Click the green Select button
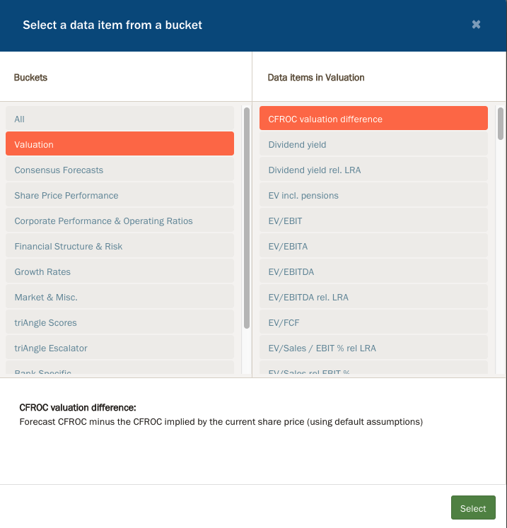Image resolution: width=507 pixels, height=528 pixels. (473, 508)
